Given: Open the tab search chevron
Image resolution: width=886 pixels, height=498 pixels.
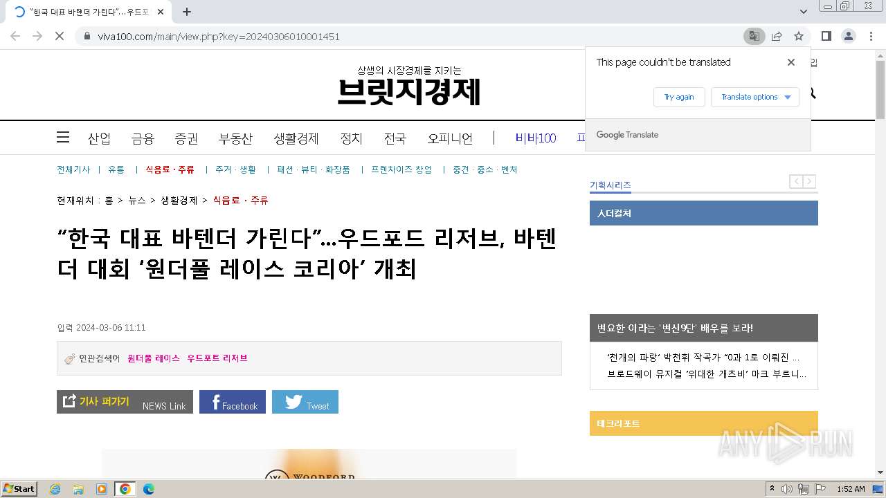Looking at the screenshot, I should (x=804, y=12).
